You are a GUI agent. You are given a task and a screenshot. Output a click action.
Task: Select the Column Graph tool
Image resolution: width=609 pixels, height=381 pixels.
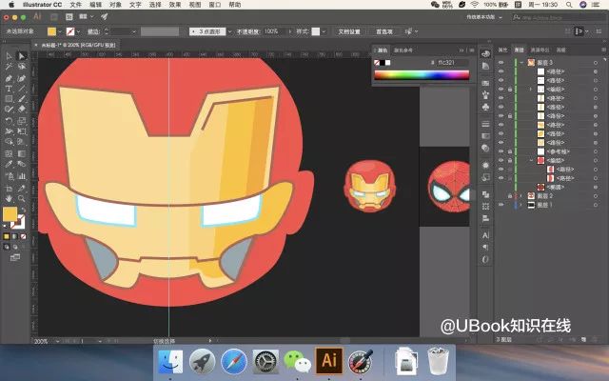(x=22, y=176)
